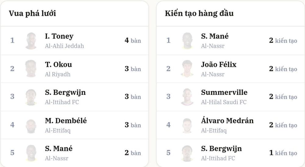Open the Vua phá lưới heading

point(32,13)
